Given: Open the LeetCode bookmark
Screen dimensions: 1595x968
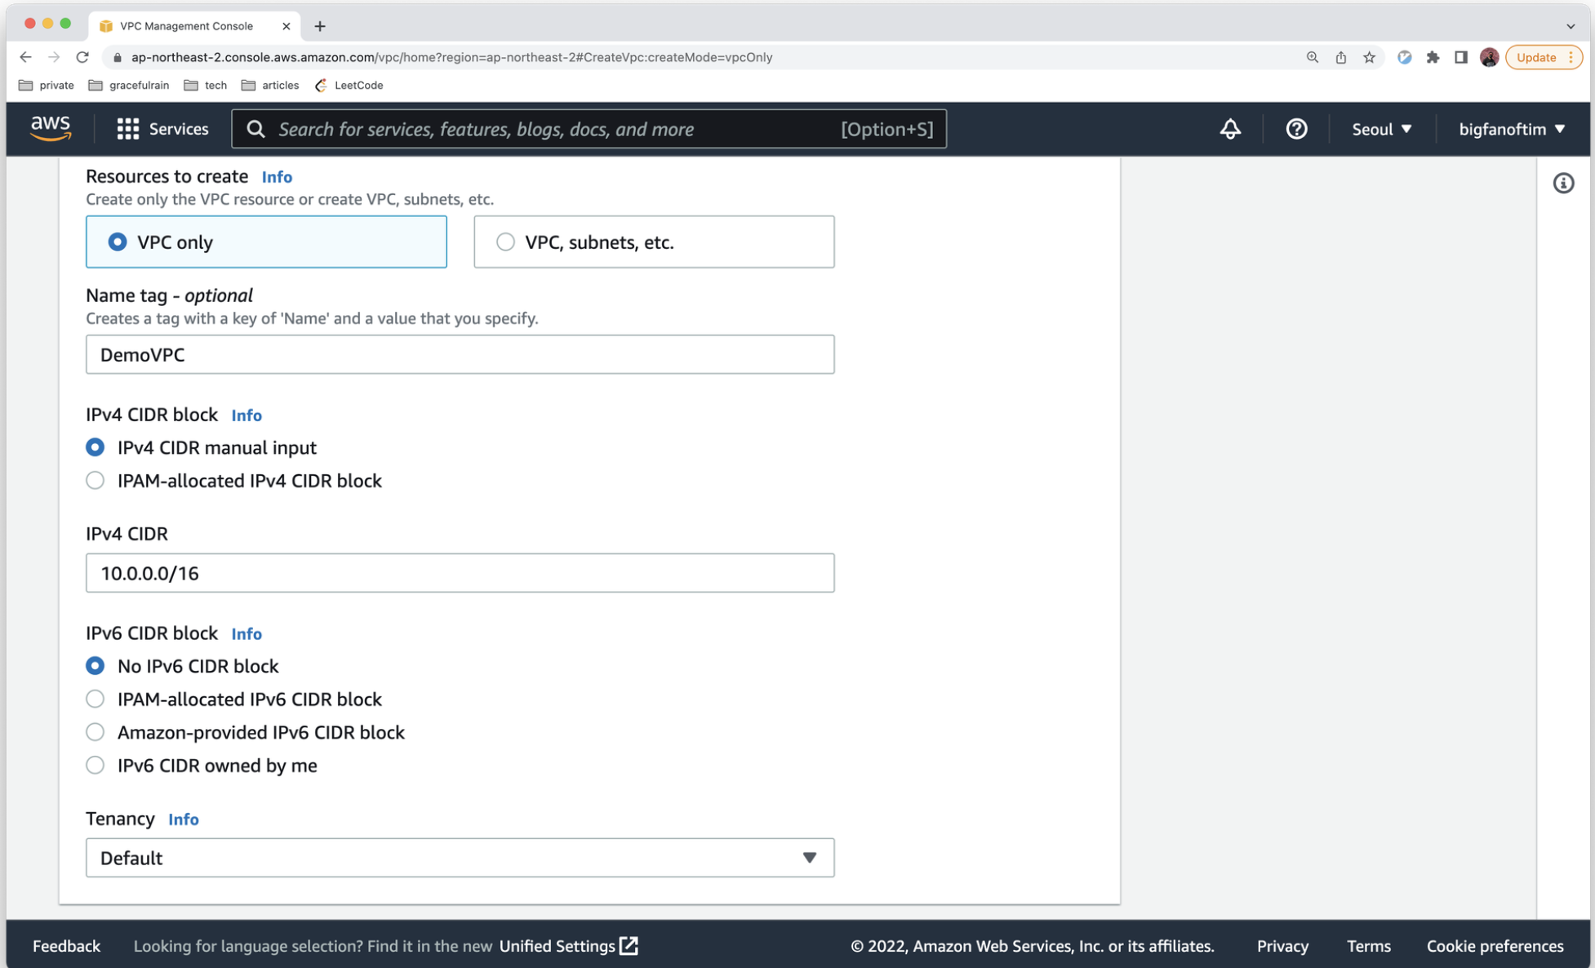Looking at the screenshot, I should pyautogui.click(x=349, y=85).
